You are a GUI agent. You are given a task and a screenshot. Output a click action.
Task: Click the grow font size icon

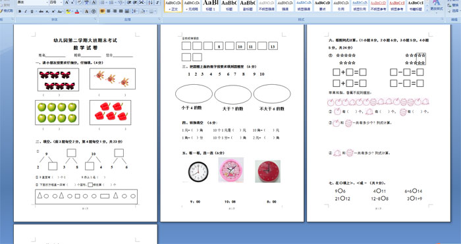pos(67,3)
